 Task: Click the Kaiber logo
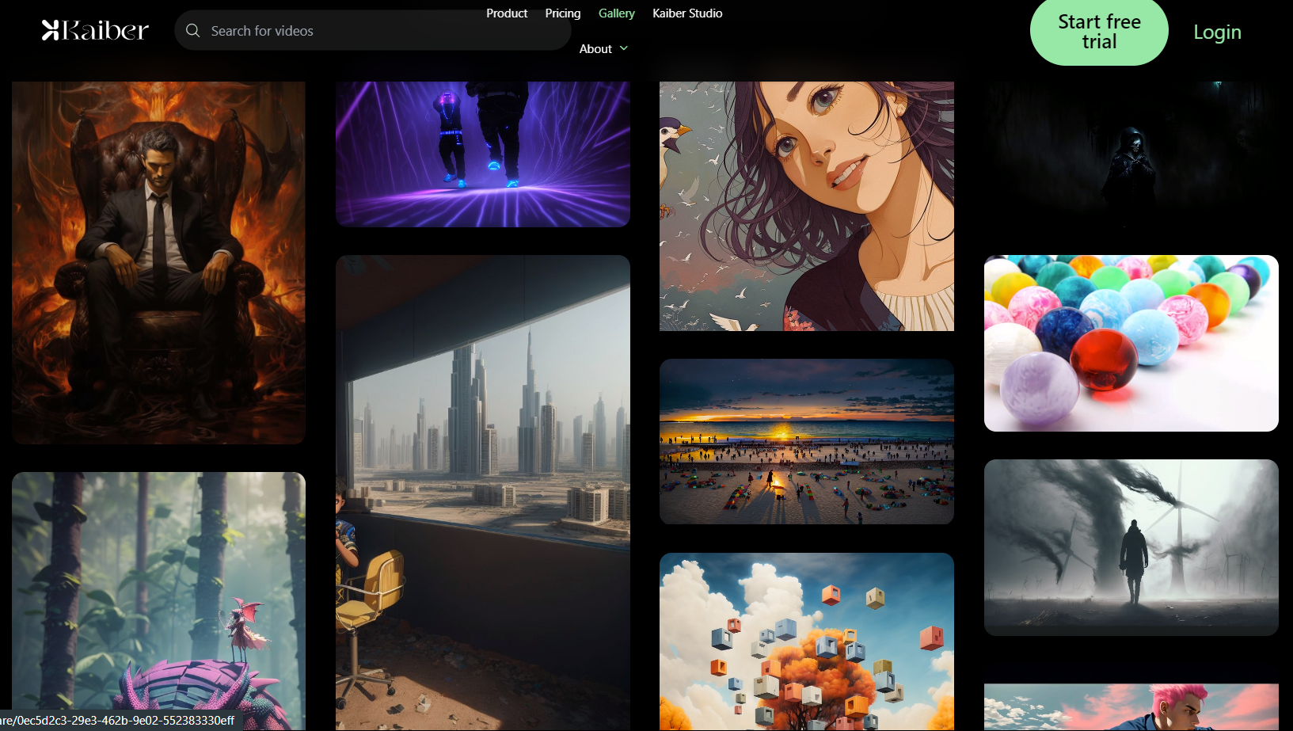point(95,30)
